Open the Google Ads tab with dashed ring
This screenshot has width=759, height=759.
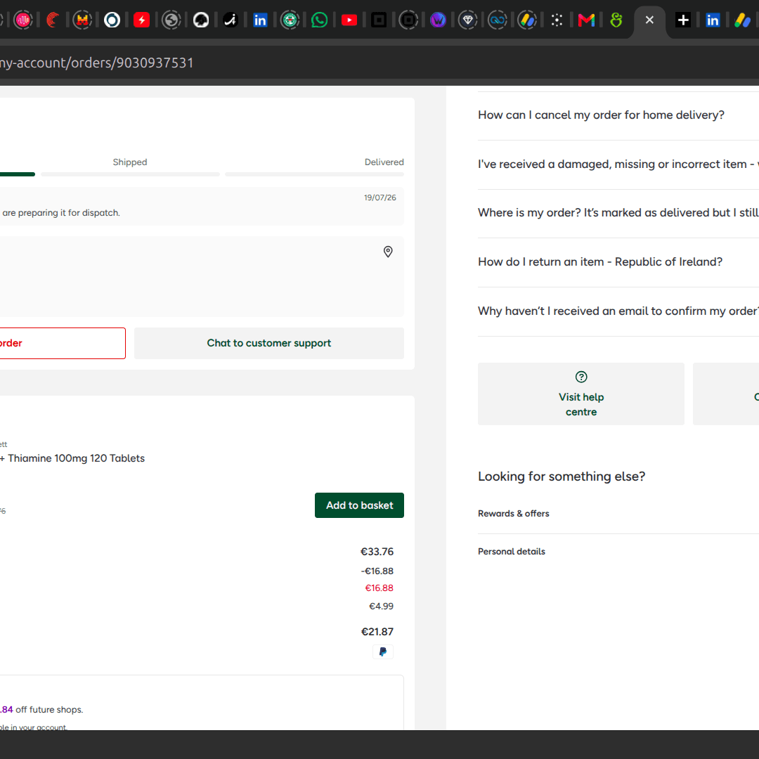point(526,20)
